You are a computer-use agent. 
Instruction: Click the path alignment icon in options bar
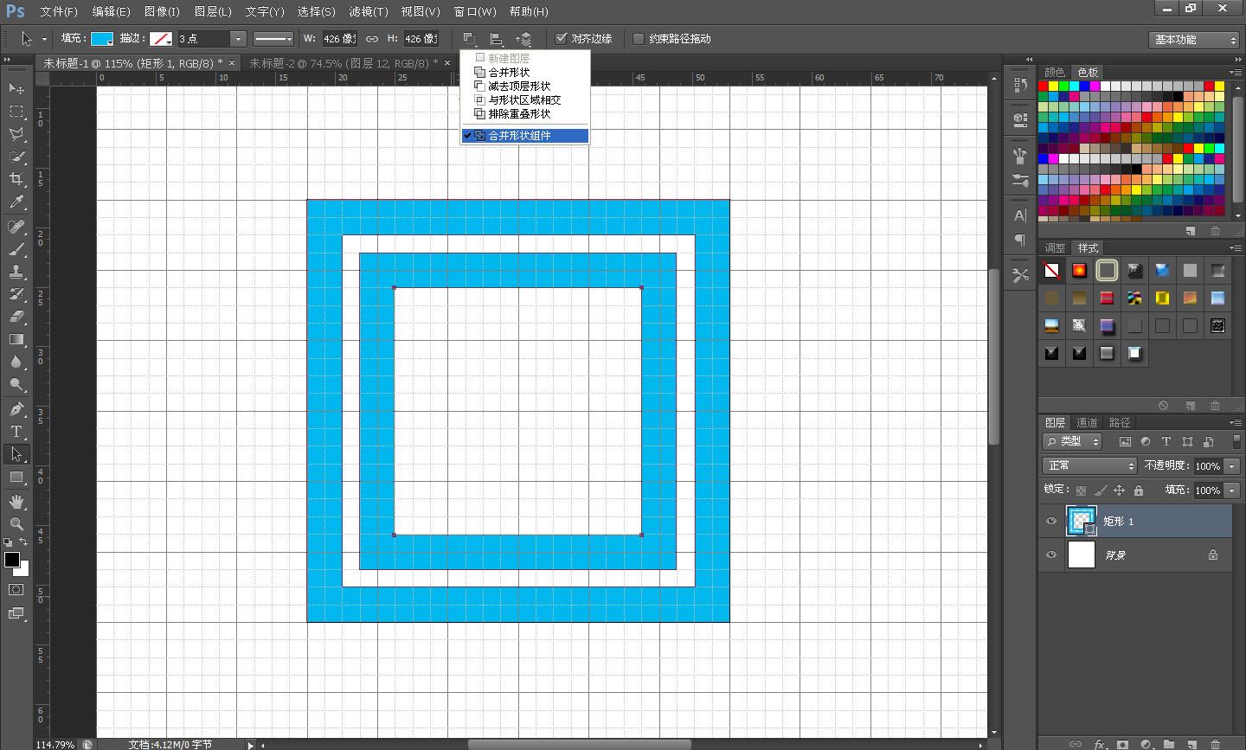[x=497, y=39]
